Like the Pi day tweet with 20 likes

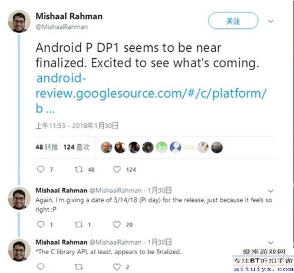pyautogui.click(x=117, y=225)
